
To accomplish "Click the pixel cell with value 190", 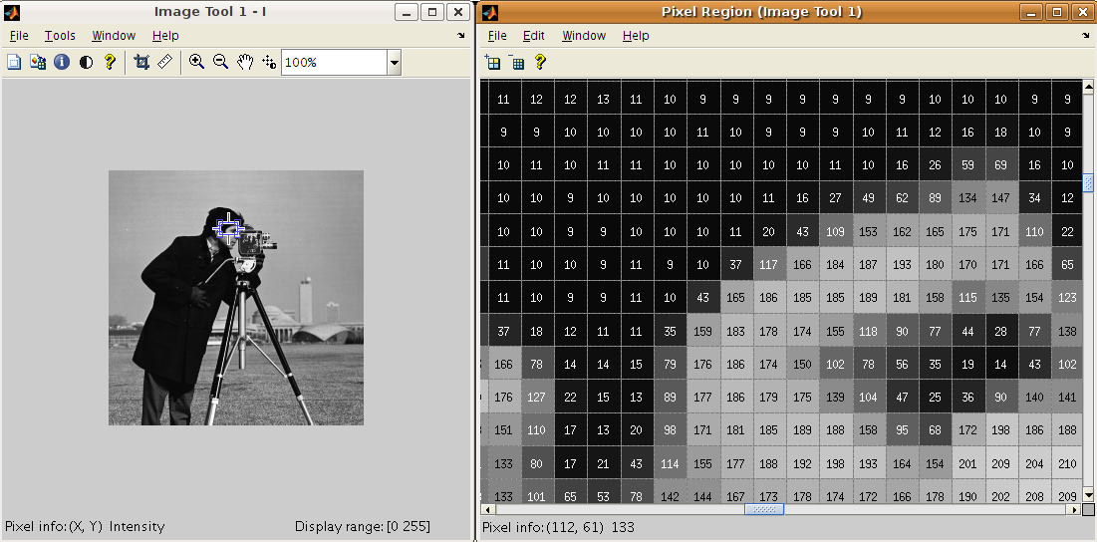I will pos(967,491).
